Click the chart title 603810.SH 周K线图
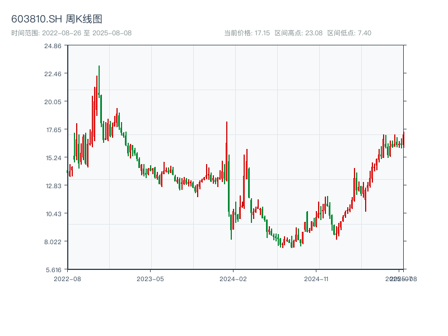 click(57, 19)
